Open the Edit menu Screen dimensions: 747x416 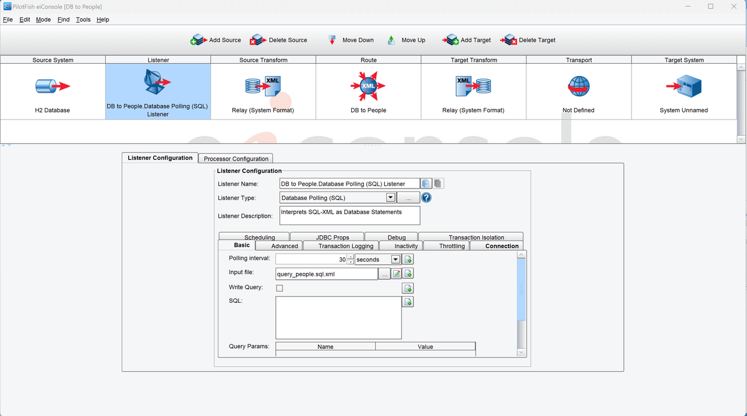pyautogui.click(x=25, y=20)
